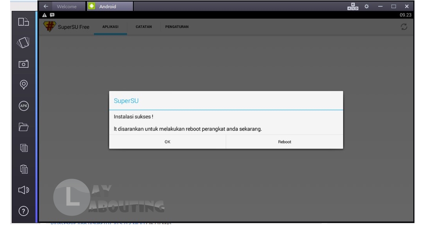The image size is (425, 225).
Task: Switch to the APLIKASI tab
Action: point(110,27)
